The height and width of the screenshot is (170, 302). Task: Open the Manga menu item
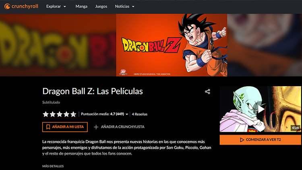(81, 6)
